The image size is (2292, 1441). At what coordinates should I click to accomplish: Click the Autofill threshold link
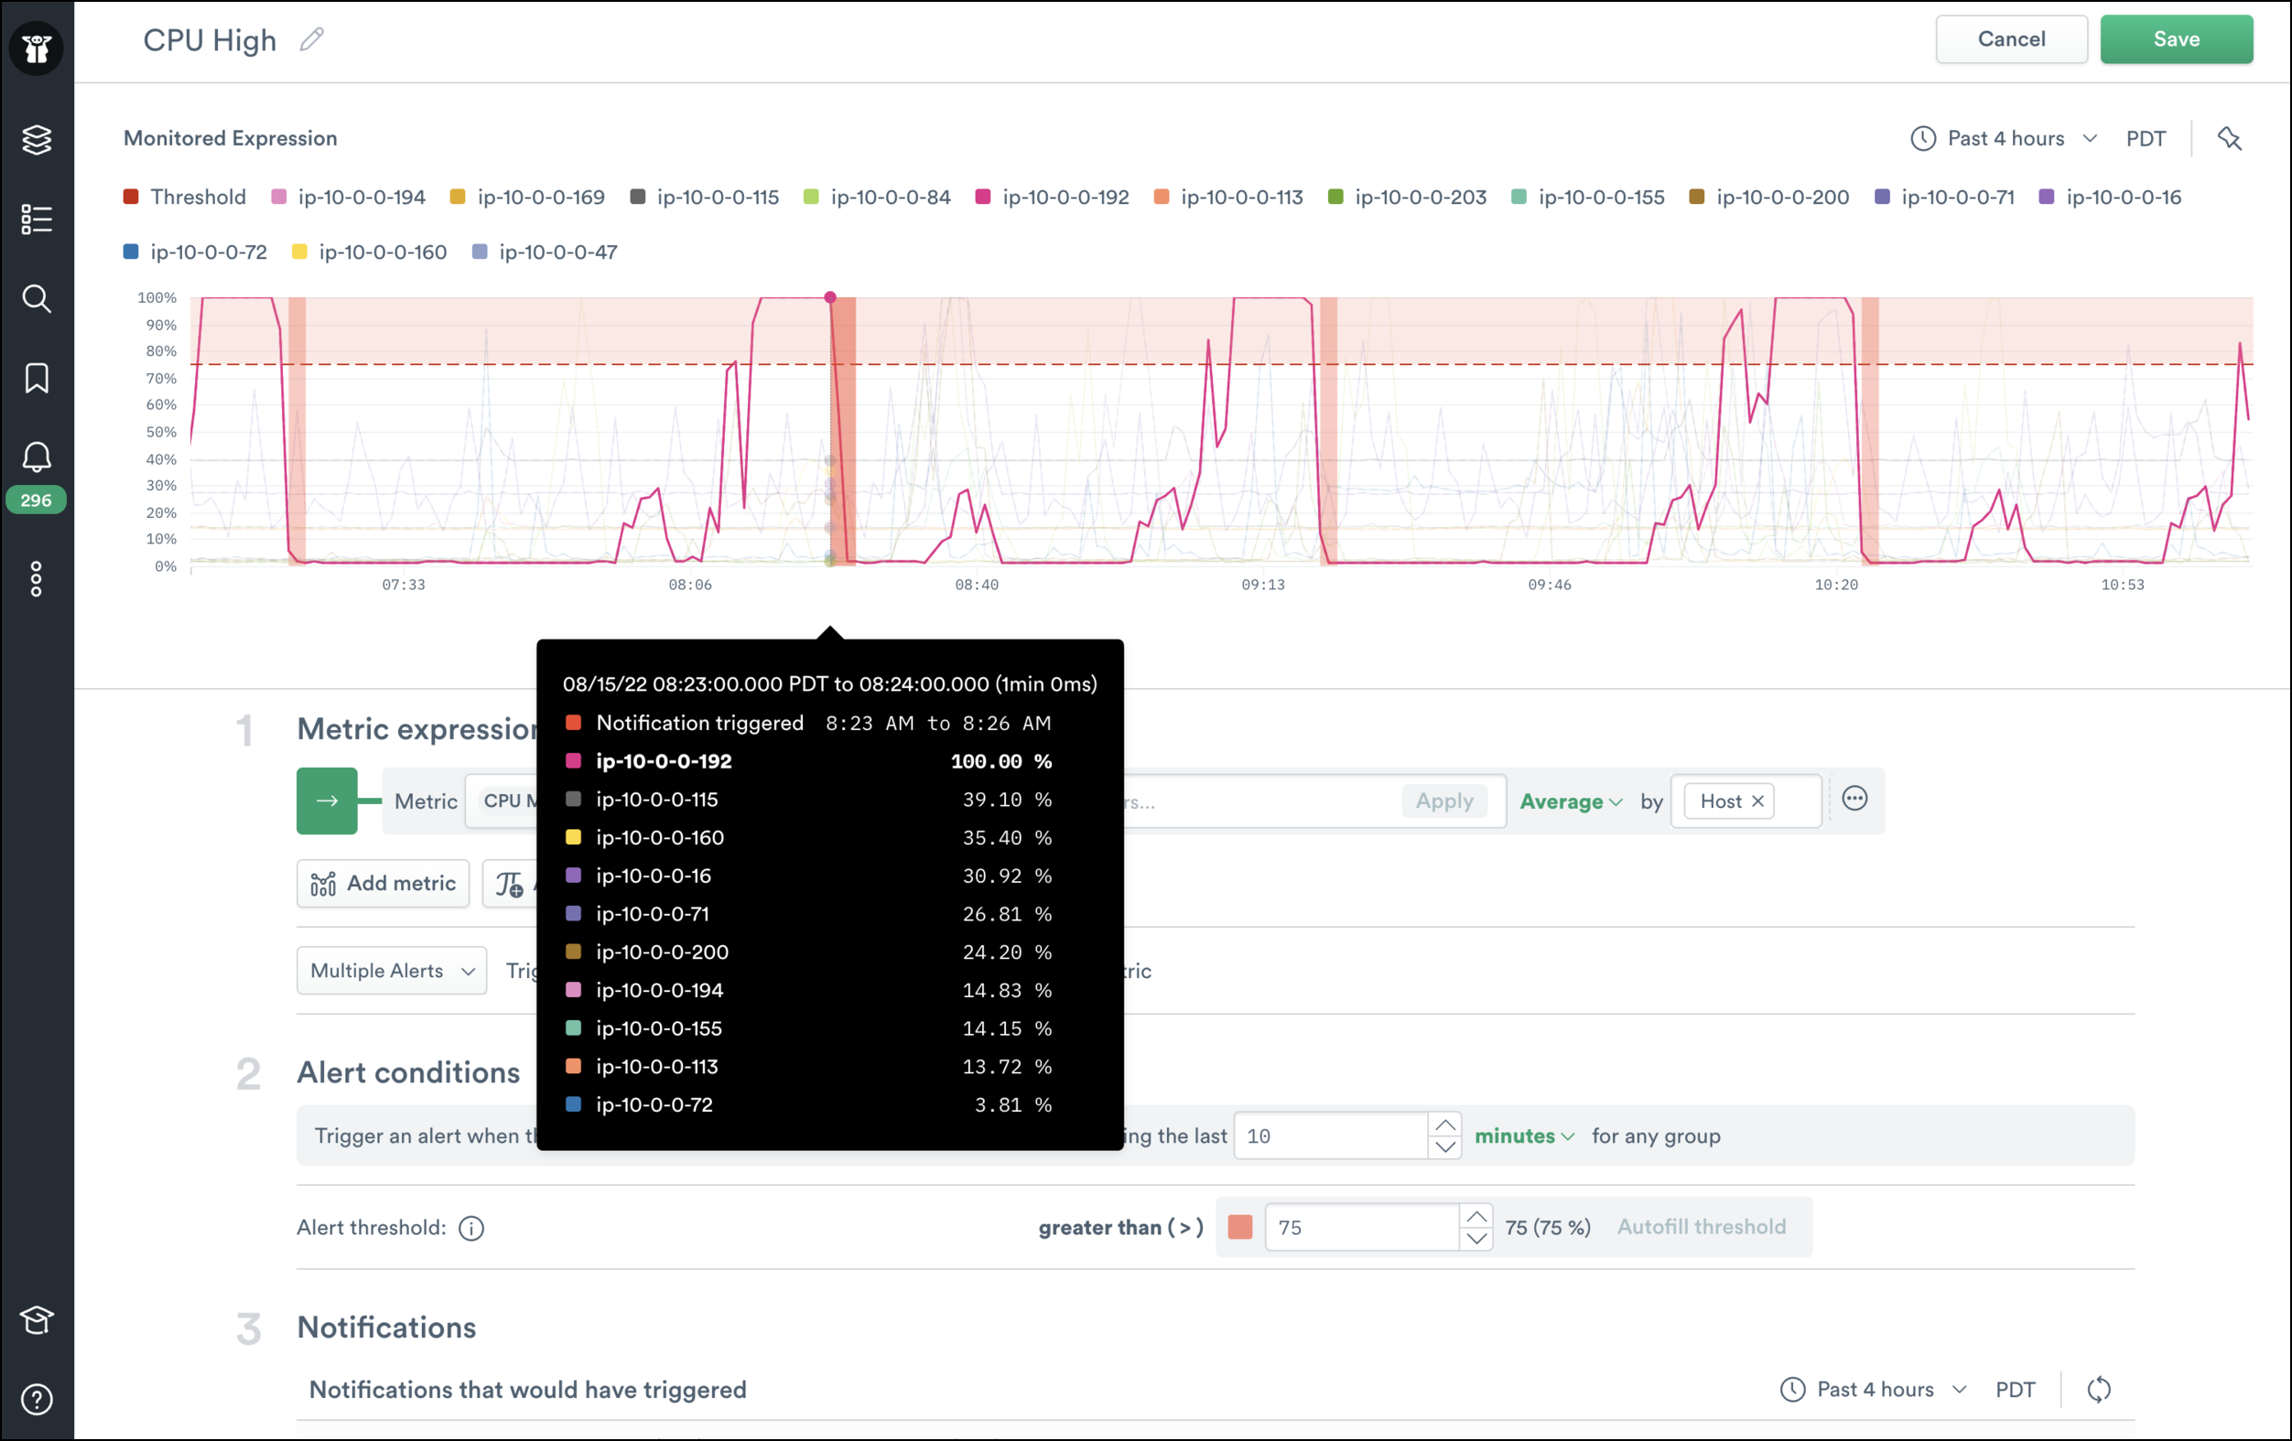pyautogui.click(x=1701, y=1227)
